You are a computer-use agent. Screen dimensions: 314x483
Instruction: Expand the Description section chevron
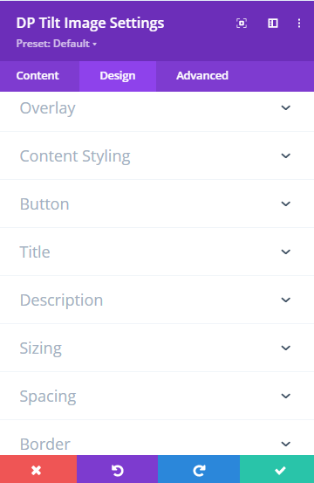click(x=286, y=300)
